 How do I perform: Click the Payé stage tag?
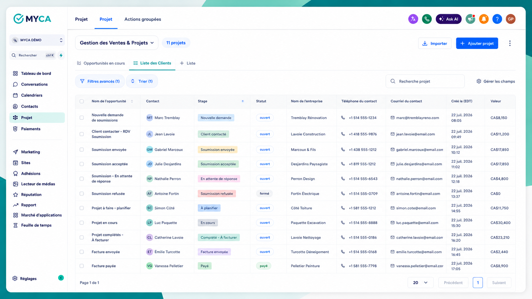pos(205,266)
